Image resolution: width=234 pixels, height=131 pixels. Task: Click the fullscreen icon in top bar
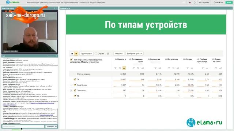click(195, 3)
